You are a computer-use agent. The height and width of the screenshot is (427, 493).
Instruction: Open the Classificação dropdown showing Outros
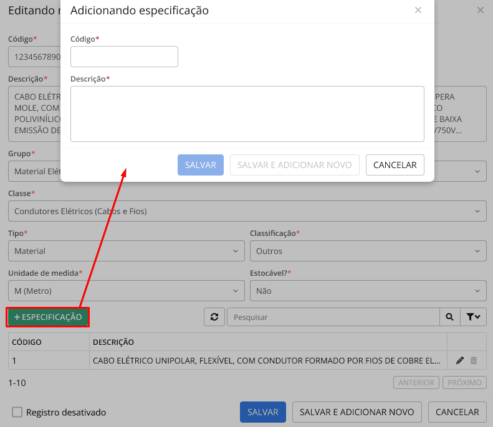point(368,251)
